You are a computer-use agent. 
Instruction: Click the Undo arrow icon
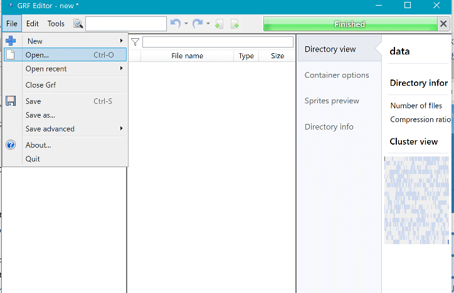[x=176, y=23]
